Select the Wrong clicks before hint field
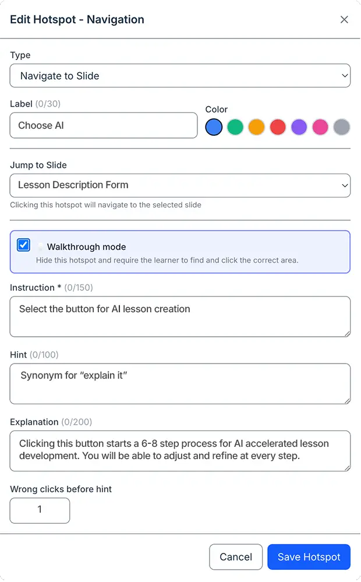The image size is (361, 582). click(x=40, y=510)
